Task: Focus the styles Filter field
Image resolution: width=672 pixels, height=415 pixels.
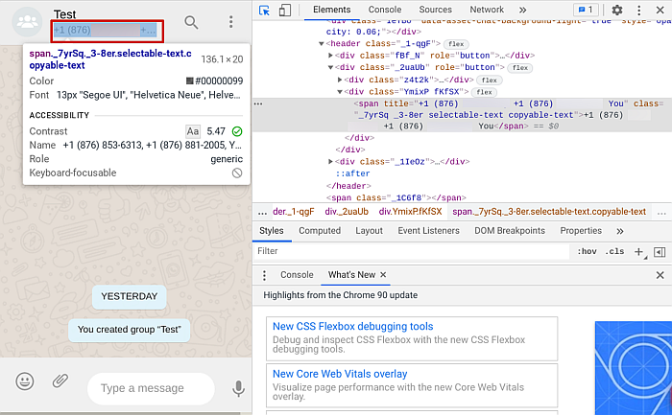Action: pos(412,251)
